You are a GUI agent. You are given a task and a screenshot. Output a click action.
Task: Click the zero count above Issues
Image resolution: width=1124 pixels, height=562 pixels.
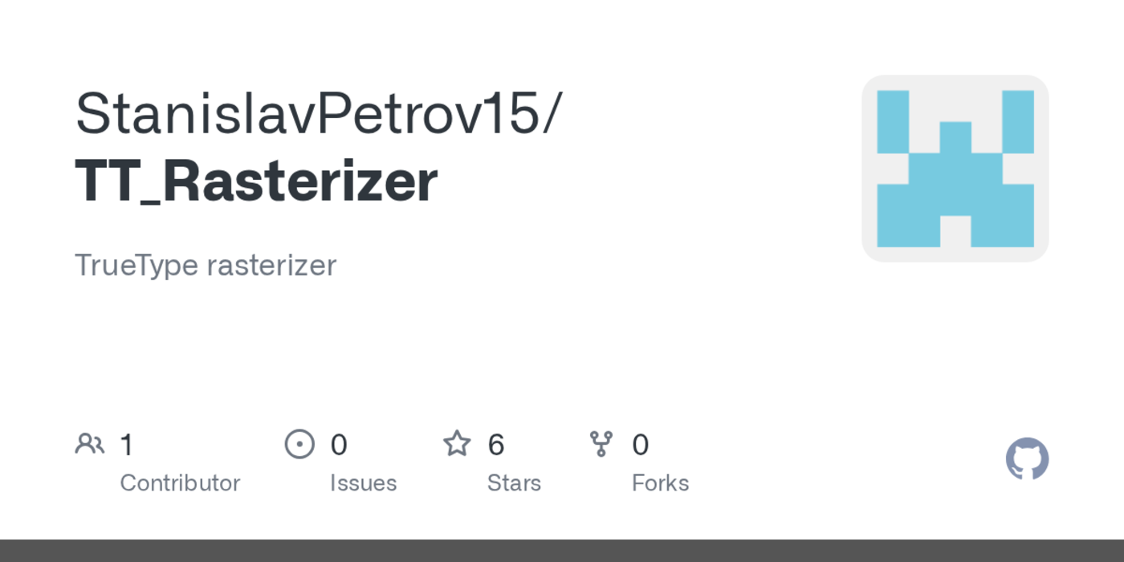click(339, 445)
